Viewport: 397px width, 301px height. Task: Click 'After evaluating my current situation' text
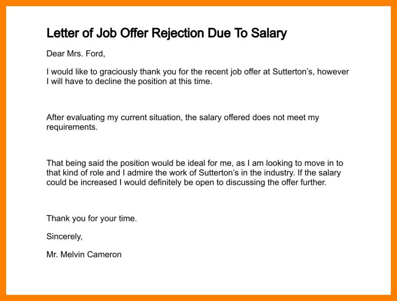pyautogui.click(x=114, y=118)
